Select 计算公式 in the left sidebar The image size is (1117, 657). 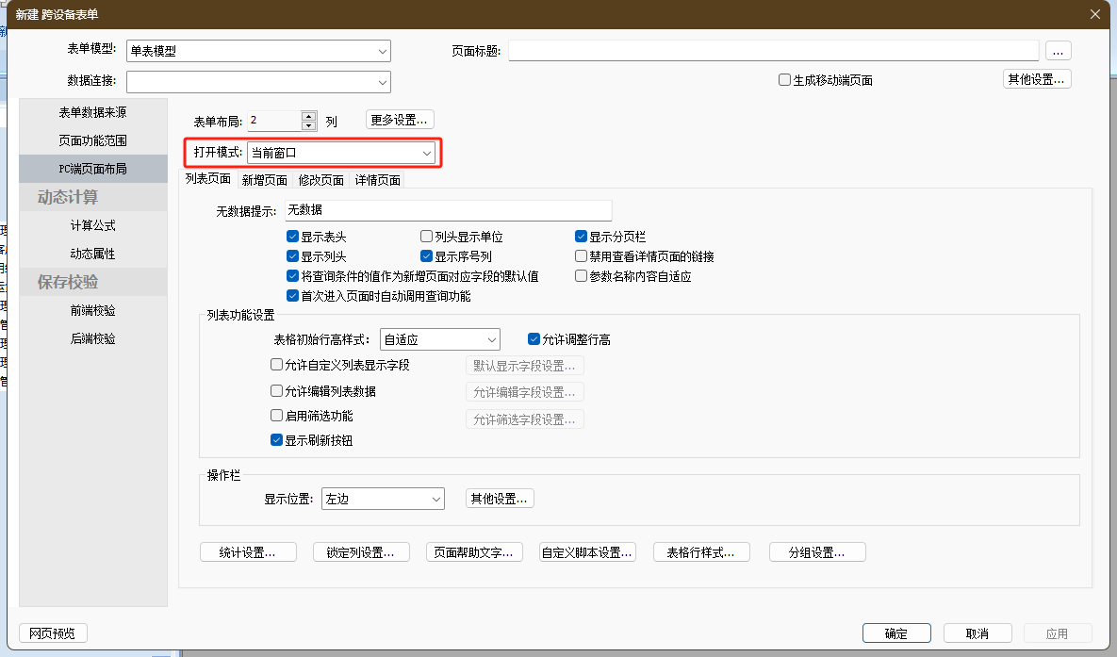[92, 225]
